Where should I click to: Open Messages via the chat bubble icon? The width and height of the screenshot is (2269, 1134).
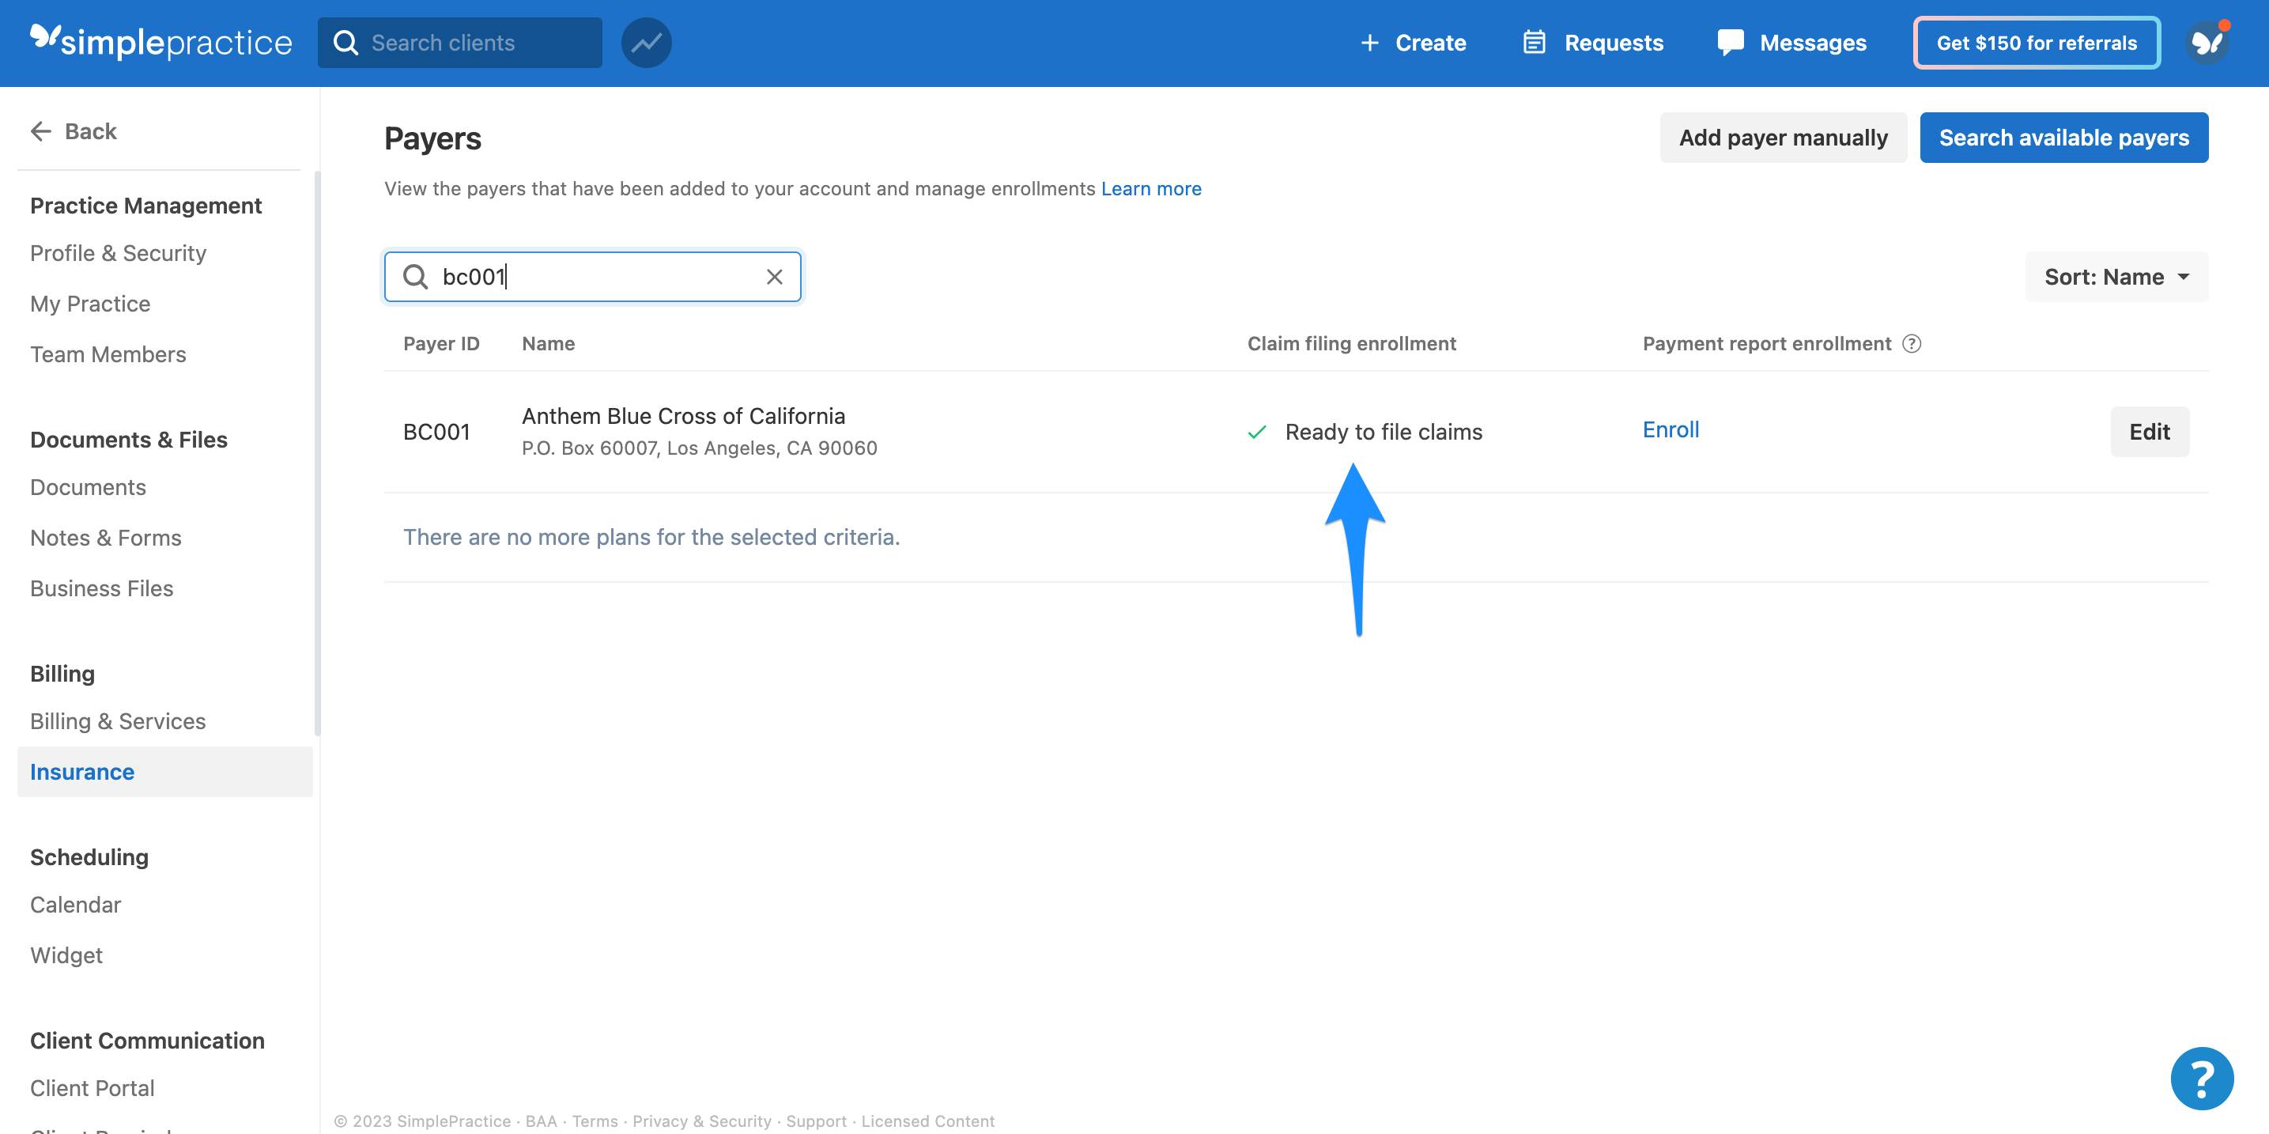click(x=1730, y=41)
